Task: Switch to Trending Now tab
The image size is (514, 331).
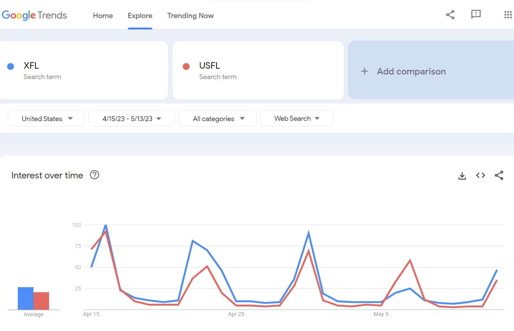Action: point(190,16)
